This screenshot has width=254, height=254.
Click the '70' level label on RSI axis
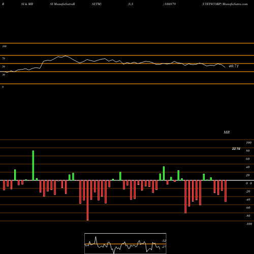pyautogui.click(x=4, y=58)
